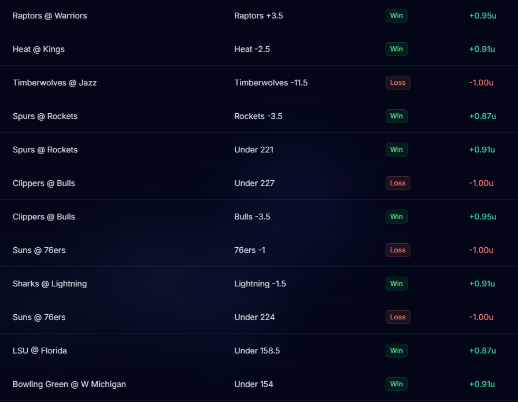Viewport: 518px width, 402px height.
Task: Click the Timberwolves -11.5 pick
Action: tap(271, 83)
